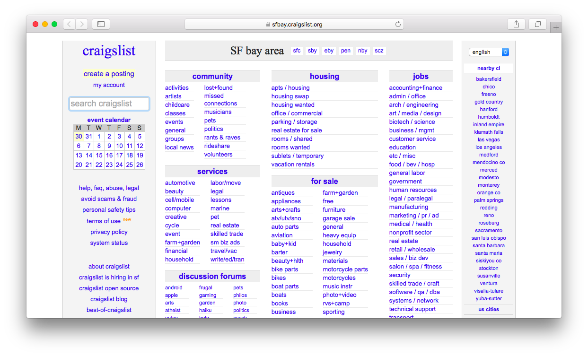Screen dimensions: 588x356
Task: Open the software / qa / dba jobs
Action: point(414,292)
